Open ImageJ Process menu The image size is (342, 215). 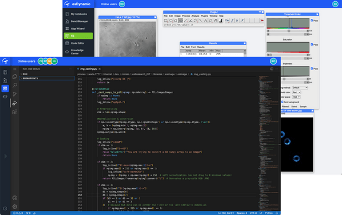[x=186, y=16]
